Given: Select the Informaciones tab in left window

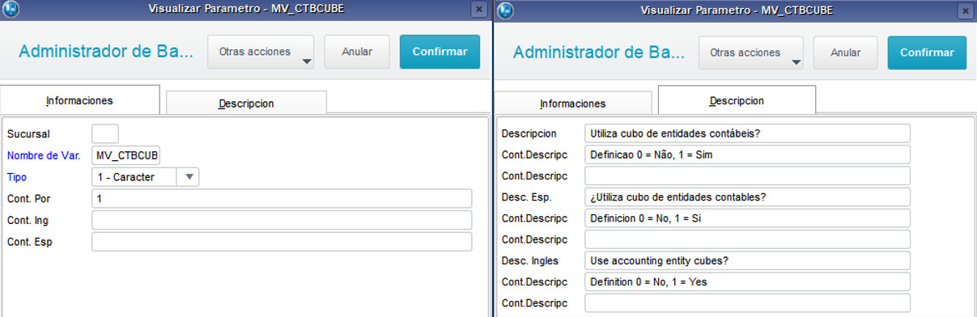Looking at the screenshot, I should 79,100.
